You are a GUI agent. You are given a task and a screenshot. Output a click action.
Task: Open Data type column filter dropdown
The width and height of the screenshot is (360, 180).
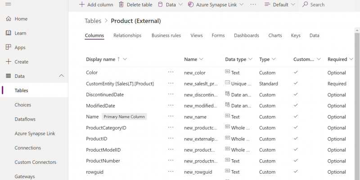click(250, 59)
